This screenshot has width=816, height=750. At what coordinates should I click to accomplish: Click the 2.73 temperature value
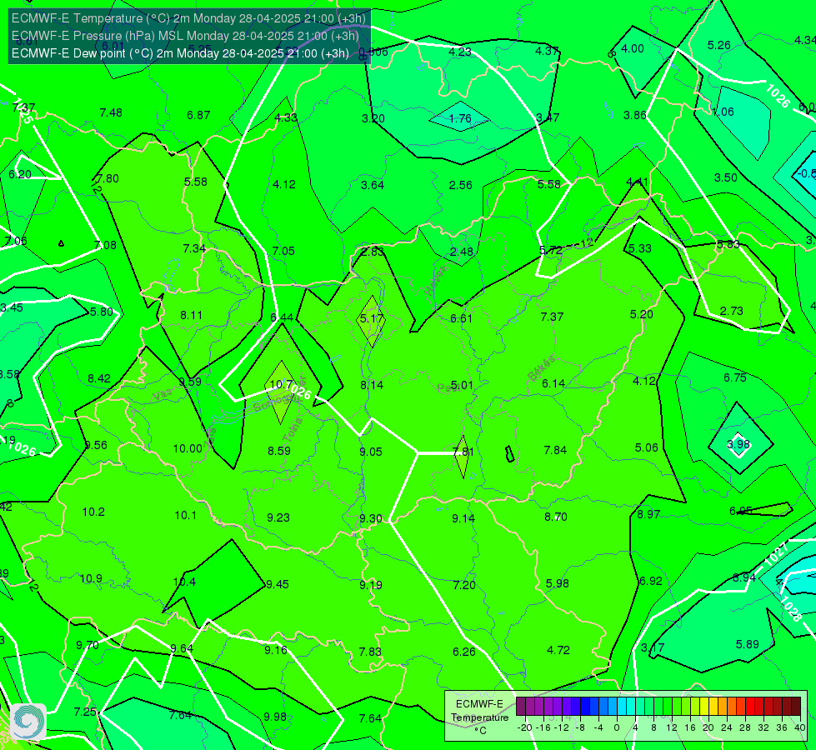pos(731,311)
